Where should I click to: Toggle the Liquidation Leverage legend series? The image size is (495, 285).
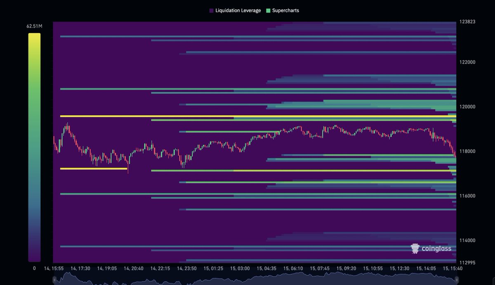click(x=235, y=10)
